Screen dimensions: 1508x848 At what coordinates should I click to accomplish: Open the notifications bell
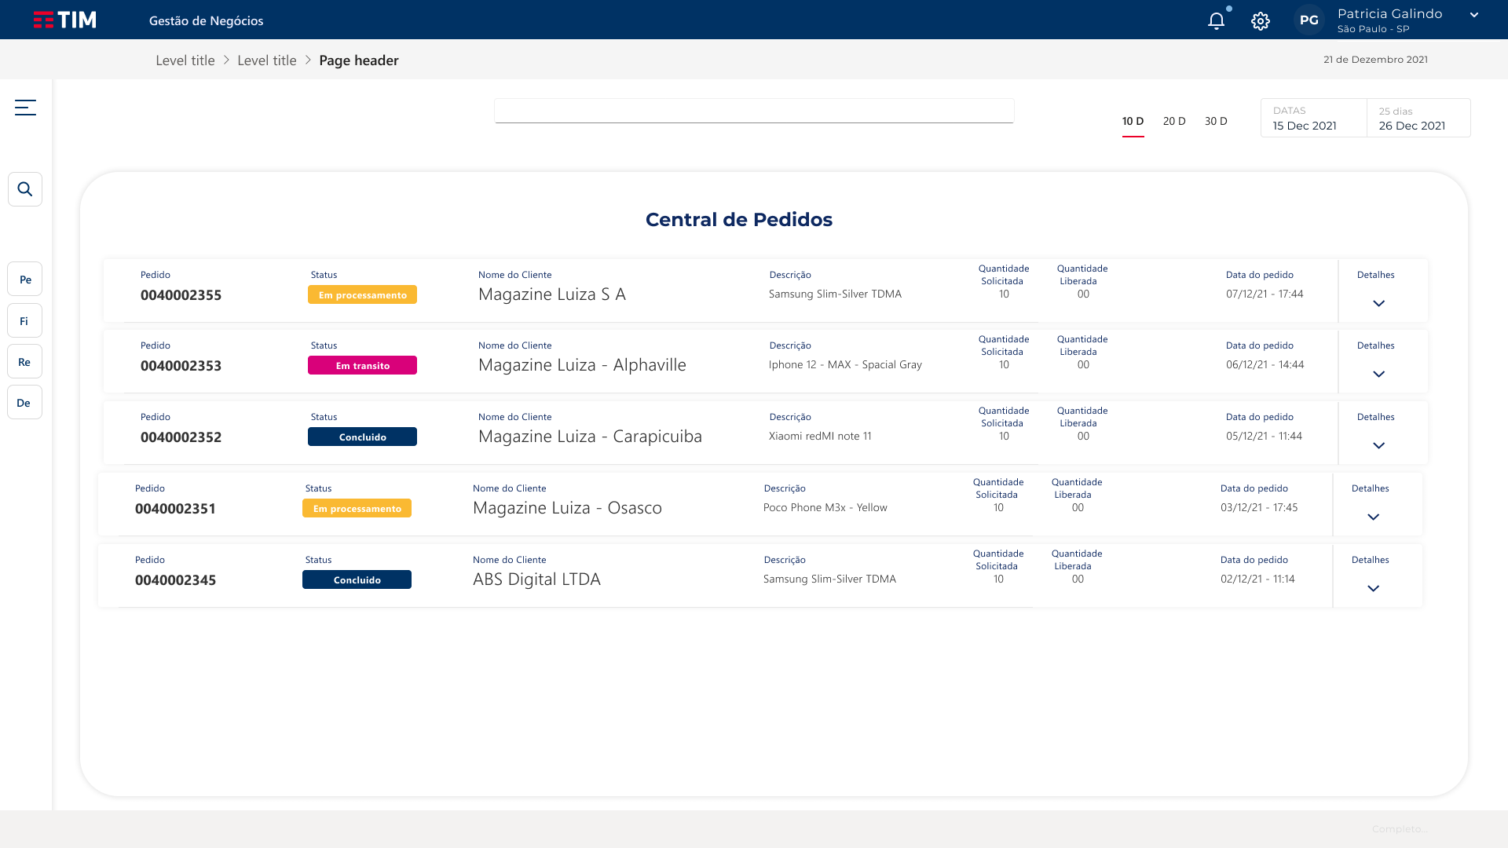[x=1217, y=20]
